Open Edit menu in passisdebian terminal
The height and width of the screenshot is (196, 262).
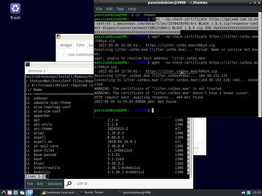[109, 9]
